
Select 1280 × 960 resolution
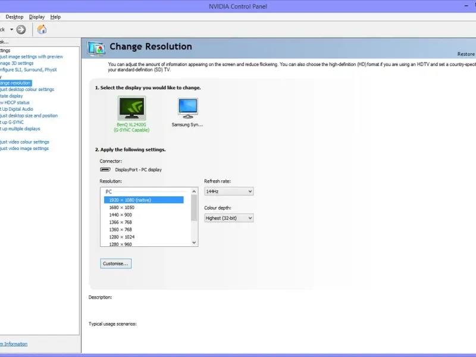coord(121,244)
